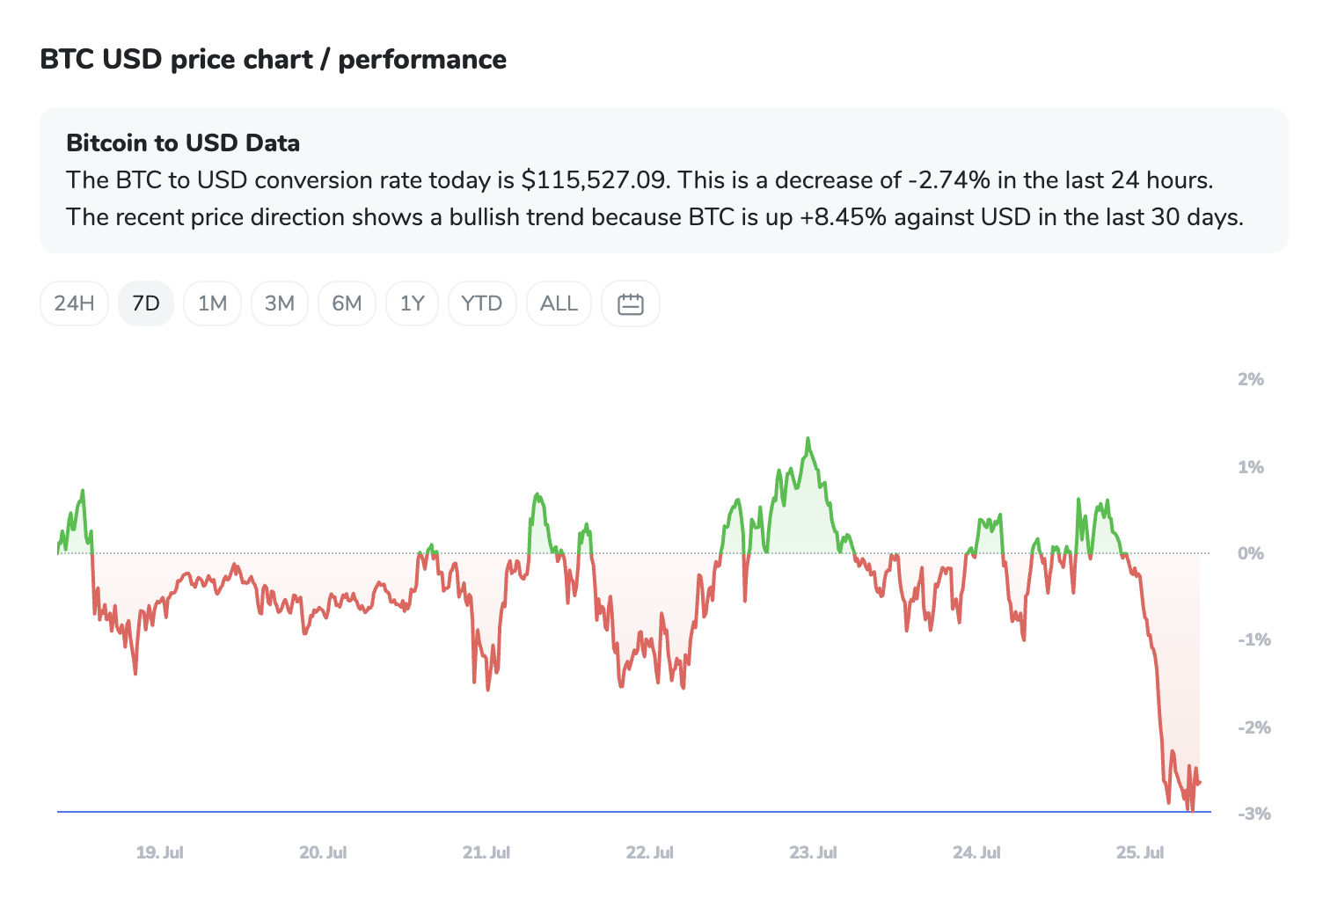Click the chart's lowest red point on 25 Jul
The height and width of the screenshot is (906, 1323).
1192,810
